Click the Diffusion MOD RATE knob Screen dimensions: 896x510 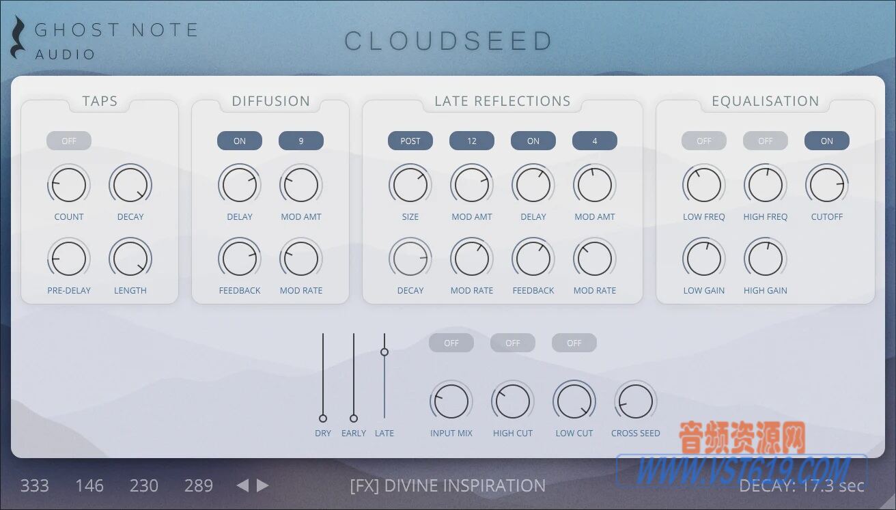pyautogui.click(x=301, y=259)
